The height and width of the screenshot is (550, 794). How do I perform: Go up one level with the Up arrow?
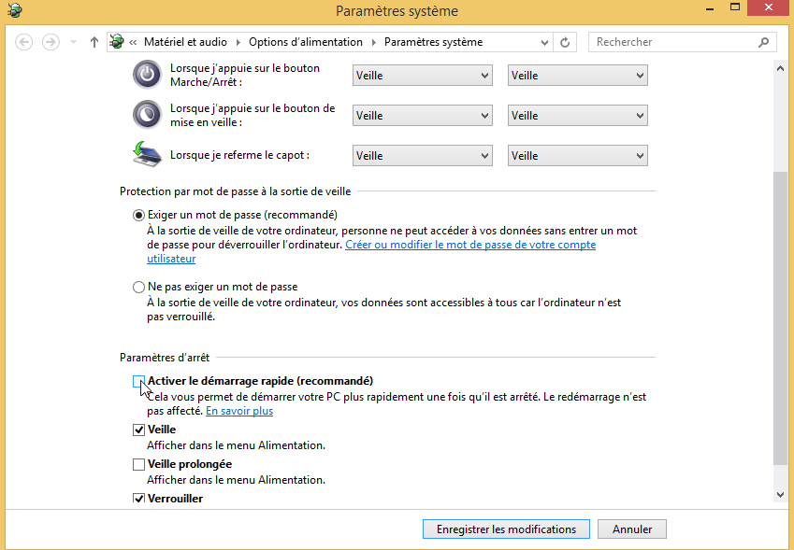tap(94, 42)
